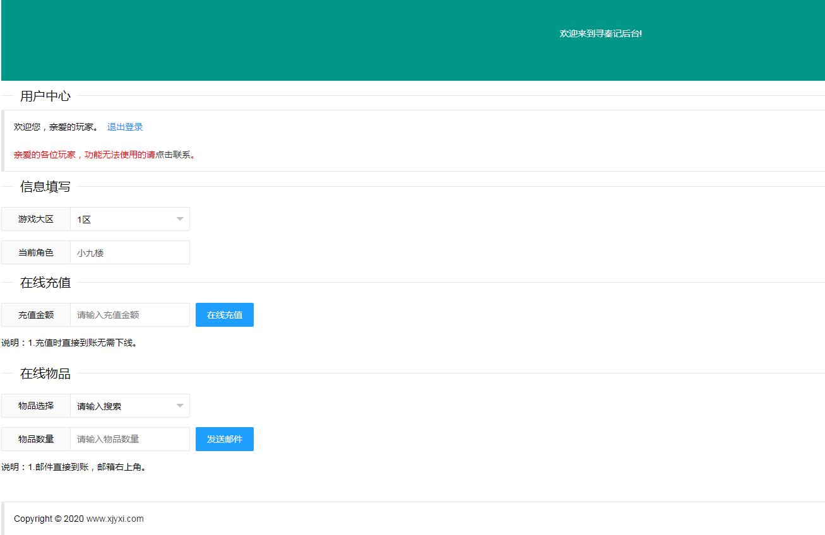Click the 当前角色 field label

coord(36,252)
